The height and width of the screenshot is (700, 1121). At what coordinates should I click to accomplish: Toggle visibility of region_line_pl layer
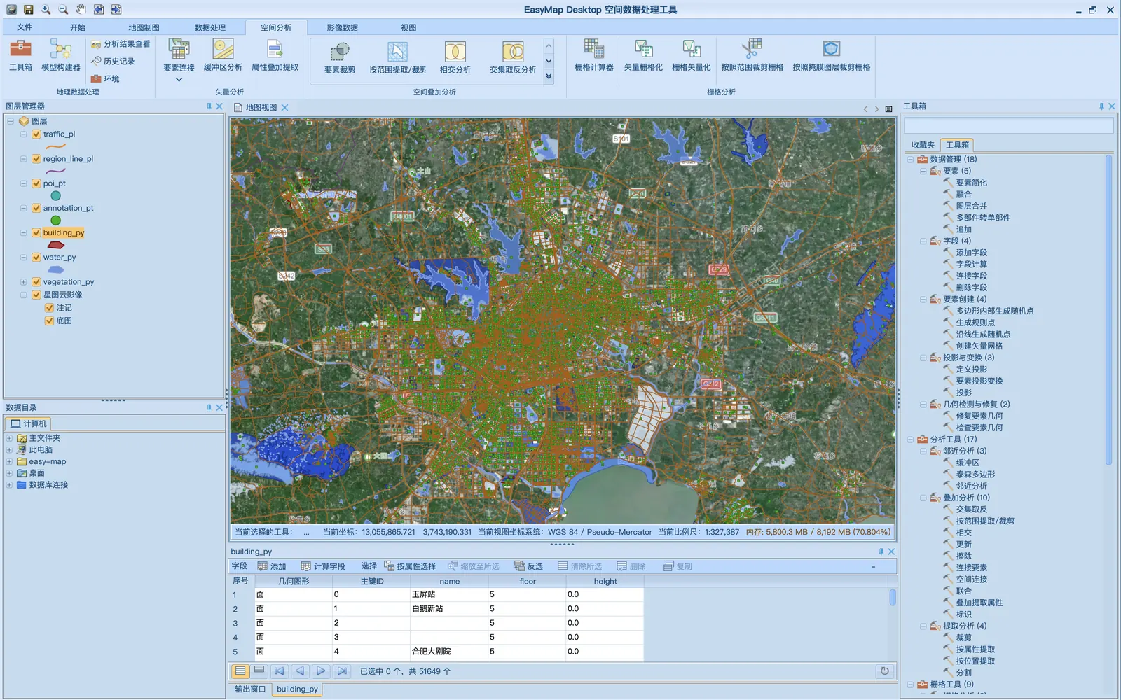pyautogui.click(x=36, y=159)
